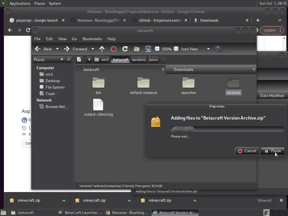288x216 pixels.
Task: Expand first minecraft.zip download options
Action: (64, 200)
